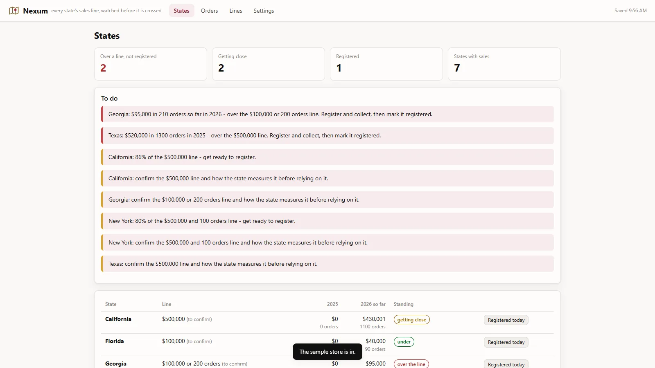
Task: Click the 'State' column header
Action: [111, 304]
